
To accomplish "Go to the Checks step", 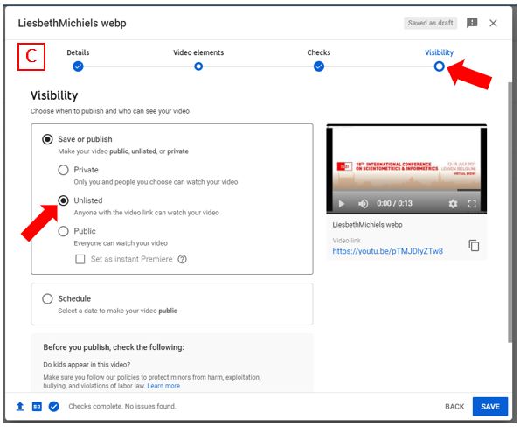I will (x=319, y=66).
